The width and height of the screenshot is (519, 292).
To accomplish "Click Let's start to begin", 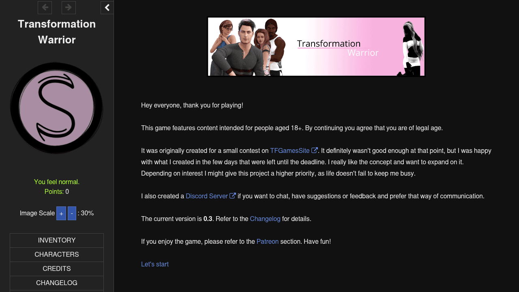I will click(155, 264).
